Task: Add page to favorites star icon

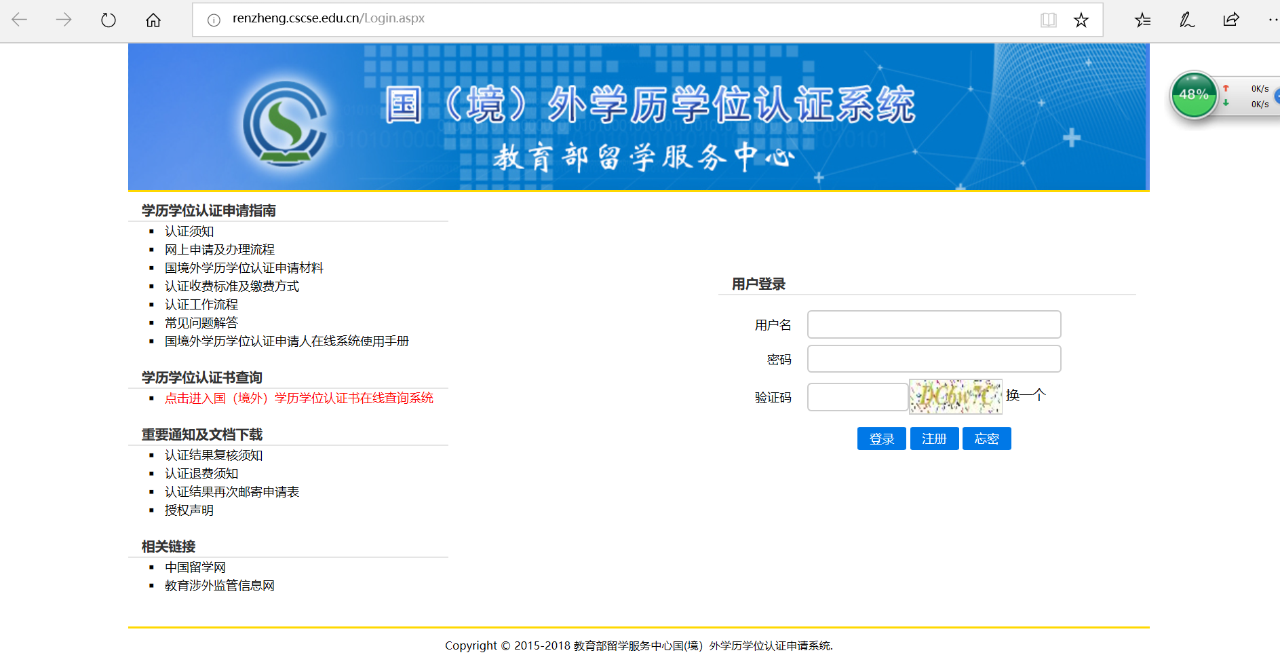Action: [x=1081, y=20]
